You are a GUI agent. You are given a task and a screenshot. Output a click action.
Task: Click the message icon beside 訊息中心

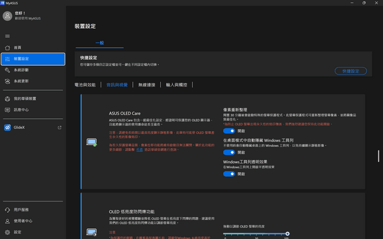pos(7,110)
